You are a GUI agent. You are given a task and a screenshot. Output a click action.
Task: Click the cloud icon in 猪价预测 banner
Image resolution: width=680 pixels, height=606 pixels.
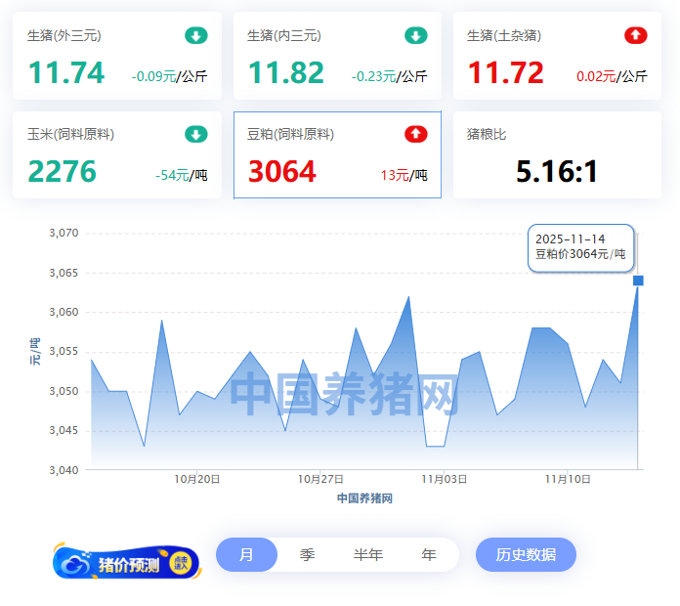pyautogui.click(x=76, y=563)
